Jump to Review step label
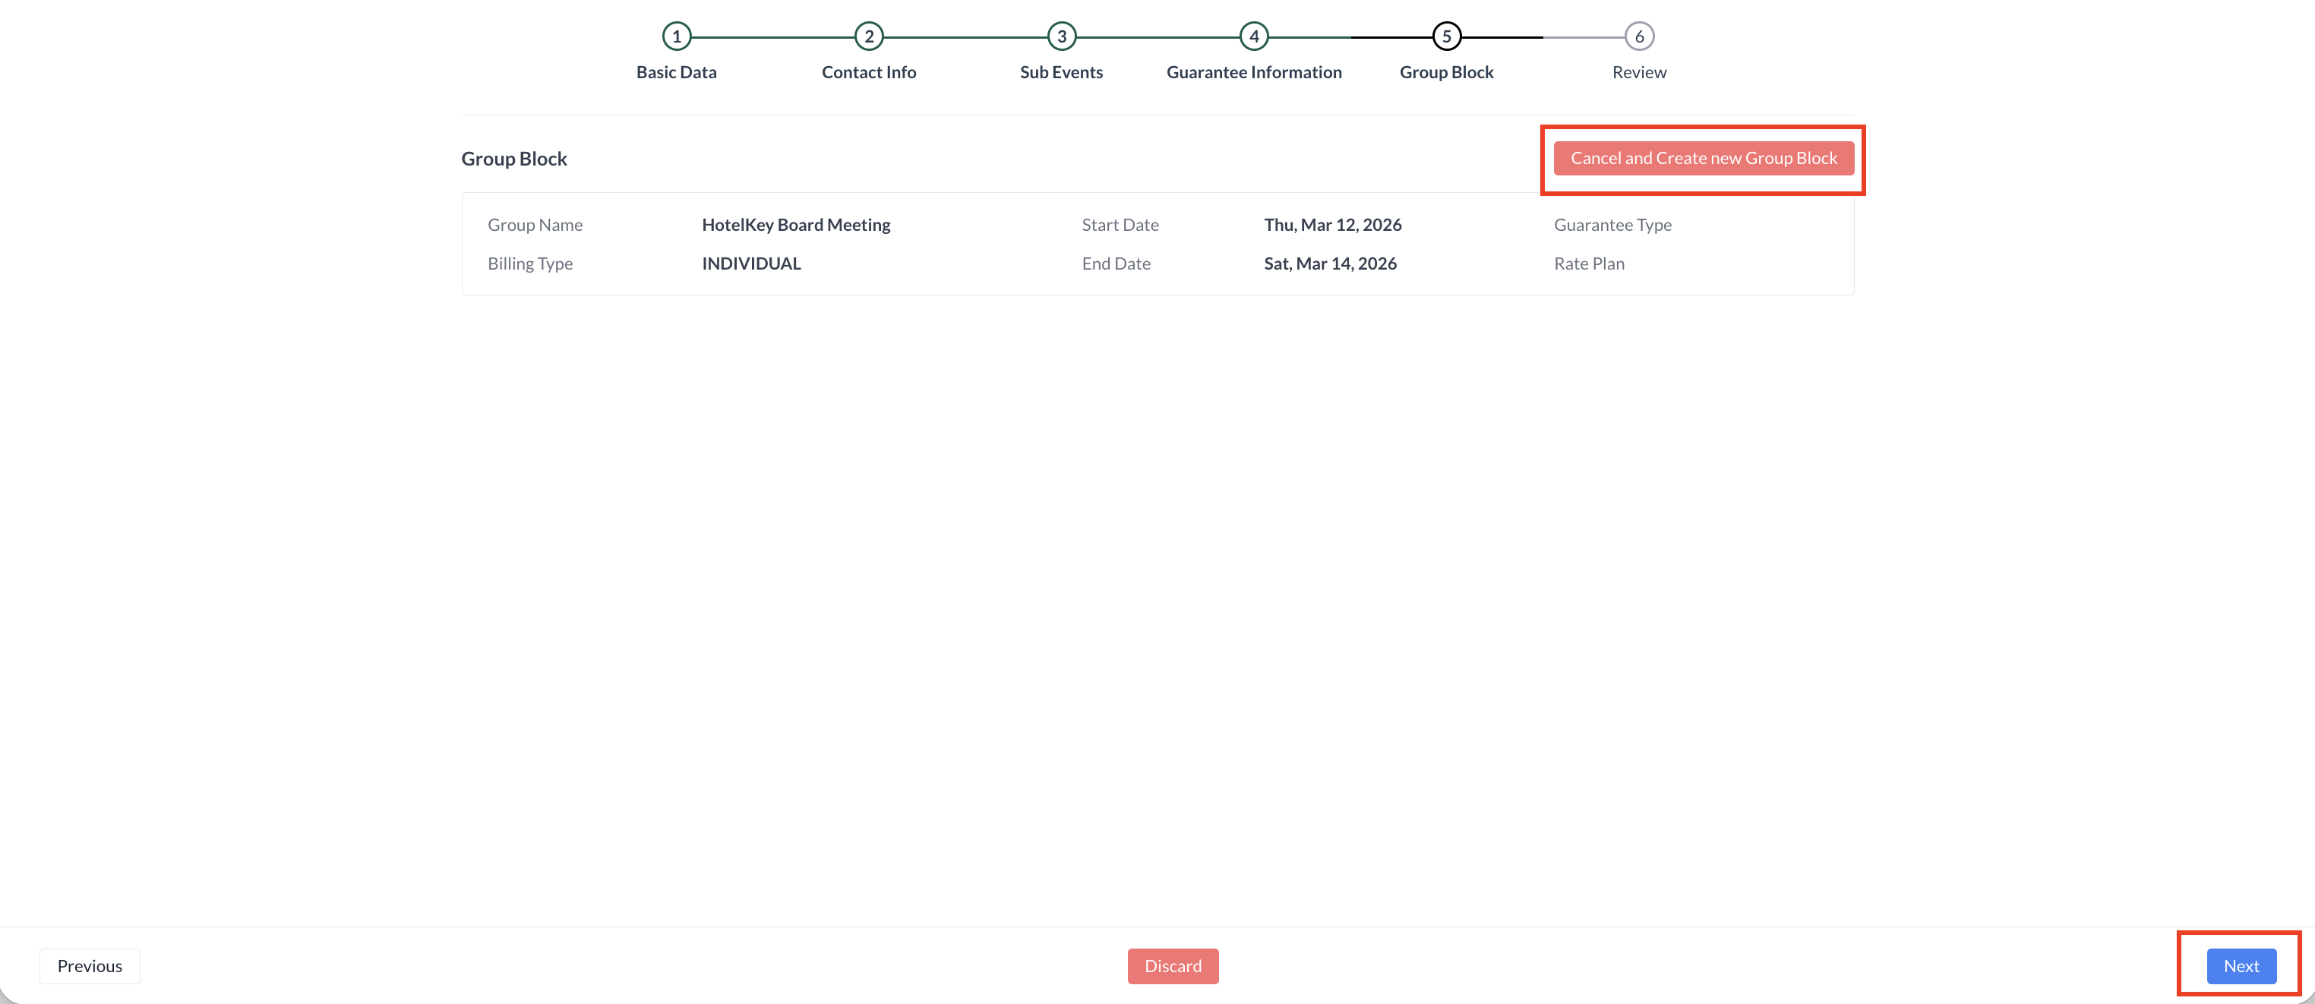 1639,73
